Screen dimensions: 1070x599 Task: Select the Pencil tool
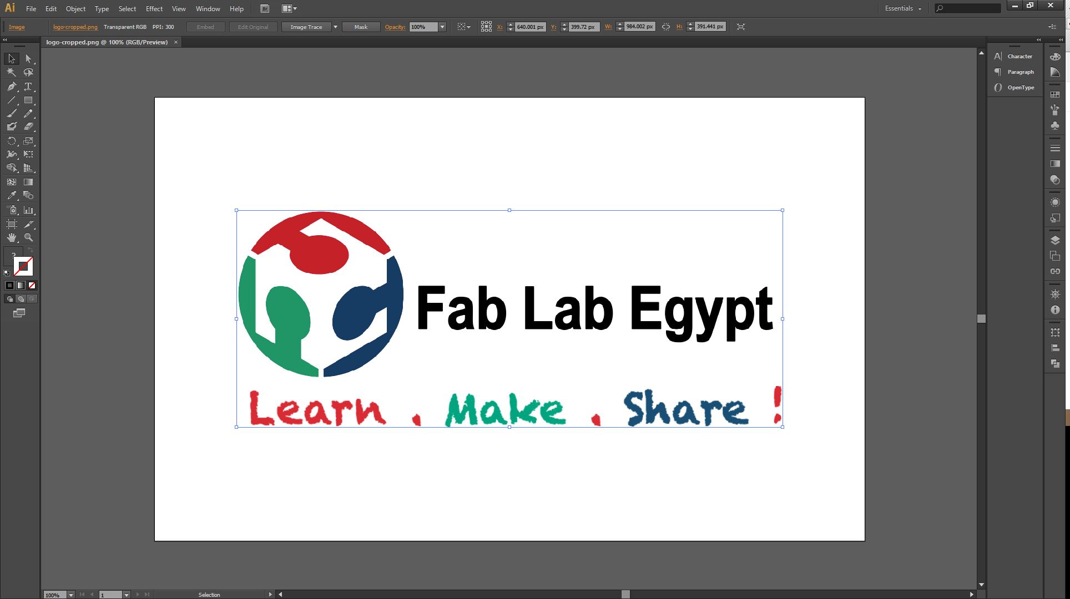[x=28, y=113]
